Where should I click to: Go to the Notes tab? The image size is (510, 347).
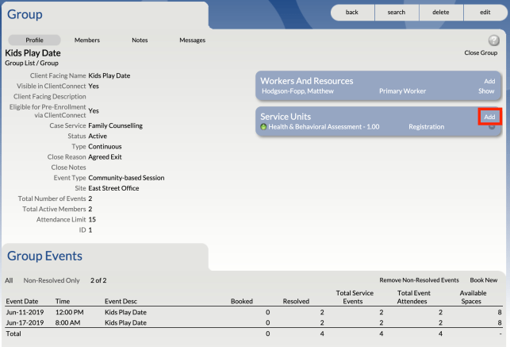(140, 40)
